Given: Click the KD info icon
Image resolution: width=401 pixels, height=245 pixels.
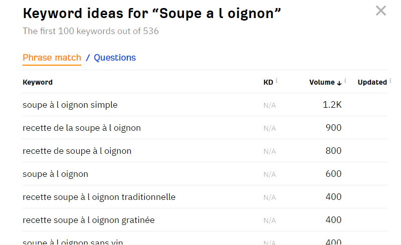Looking at the screenshot, I should click(x=277, y=81).
